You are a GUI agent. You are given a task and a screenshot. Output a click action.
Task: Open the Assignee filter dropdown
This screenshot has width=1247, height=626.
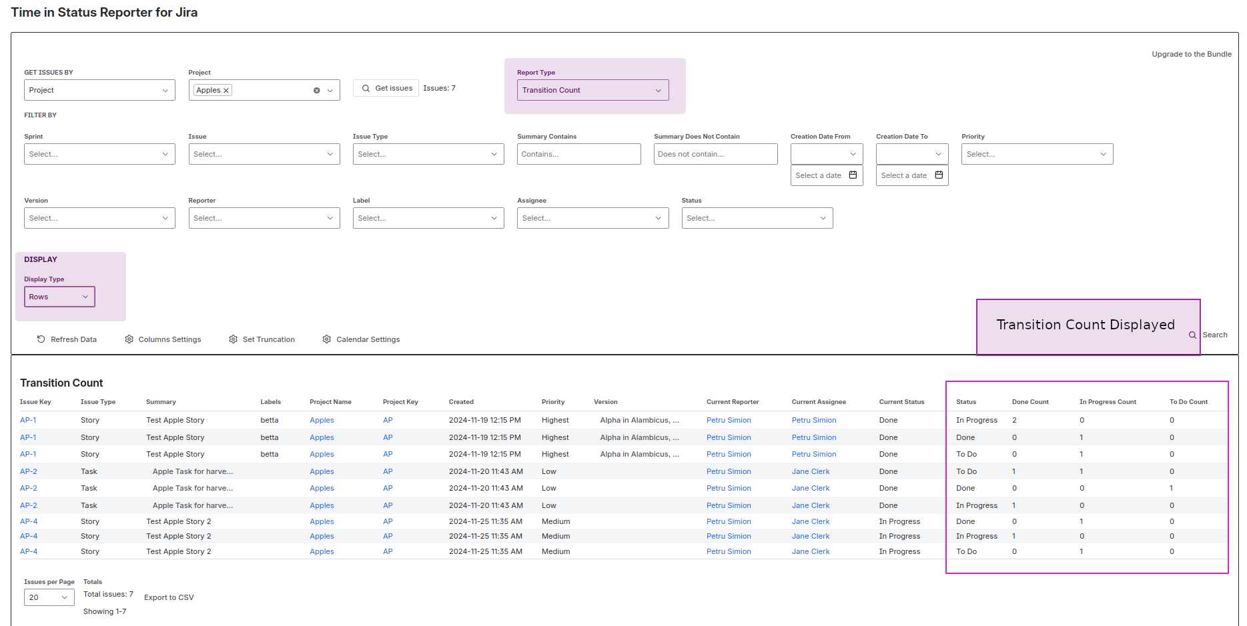[592, 218]
